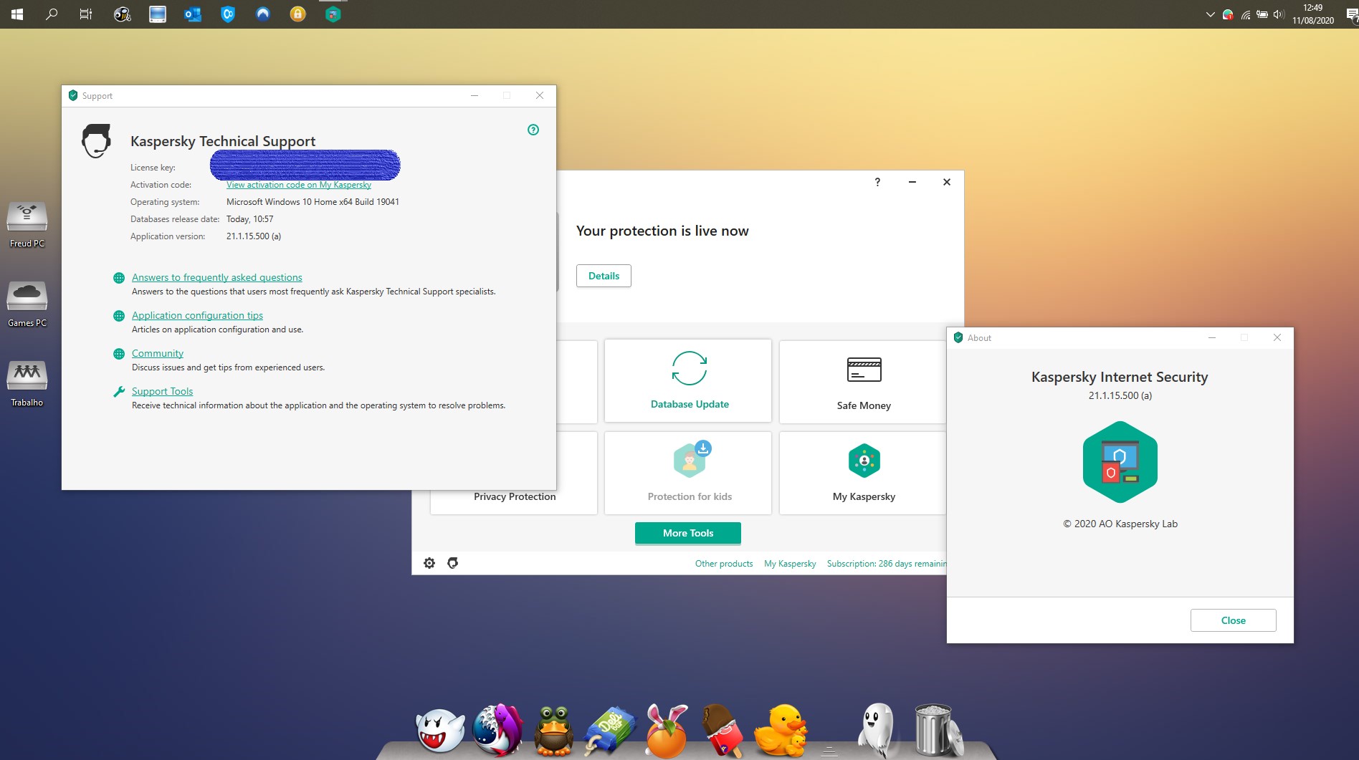Close the Support window
1359x760 pixels.
[x=540, y=95]
